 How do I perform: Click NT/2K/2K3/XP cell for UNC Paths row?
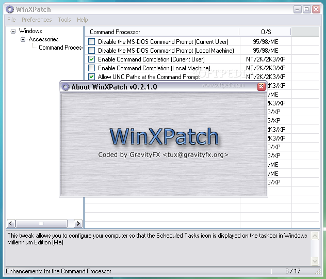tap(266, 77)
